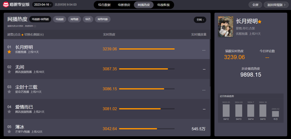Click the 04/12 trend bar
Screen dimensions: 291x139
226,111
